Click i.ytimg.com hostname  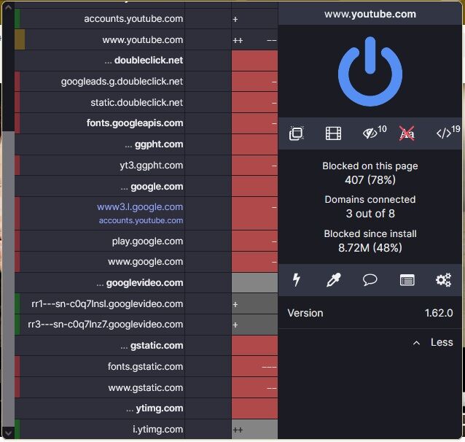point(157,429)
